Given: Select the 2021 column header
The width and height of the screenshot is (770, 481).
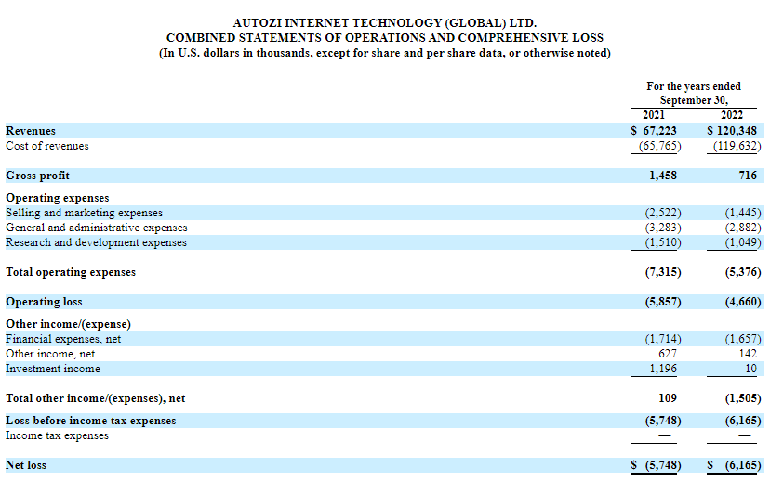Looking at the screenshot, I should 654,115.
